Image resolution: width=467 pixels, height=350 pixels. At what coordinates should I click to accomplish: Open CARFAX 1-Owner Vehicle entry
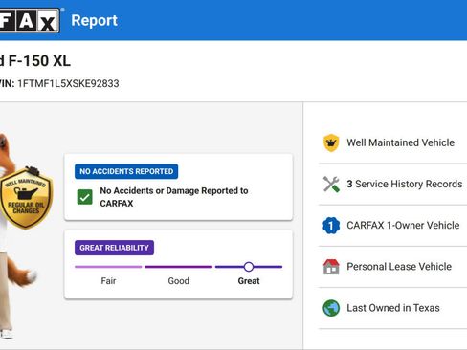pyautogui.click(x=403, y=226)
